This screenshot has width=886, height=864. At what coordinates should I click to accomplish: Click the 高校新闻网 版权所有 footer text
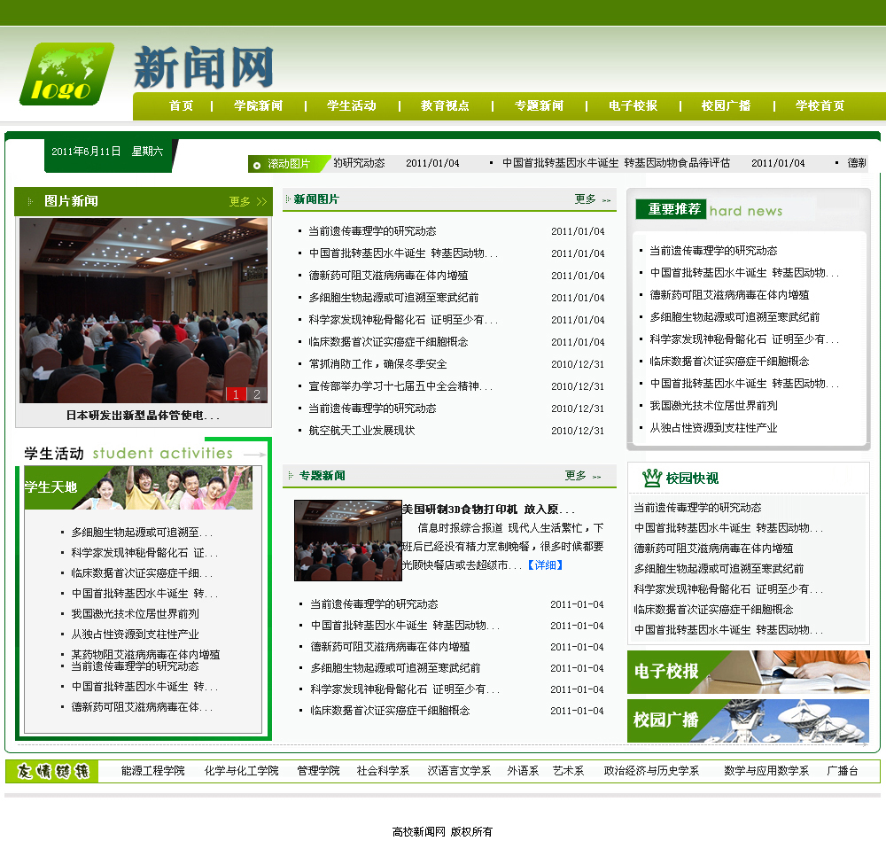[x=442, y=832]
